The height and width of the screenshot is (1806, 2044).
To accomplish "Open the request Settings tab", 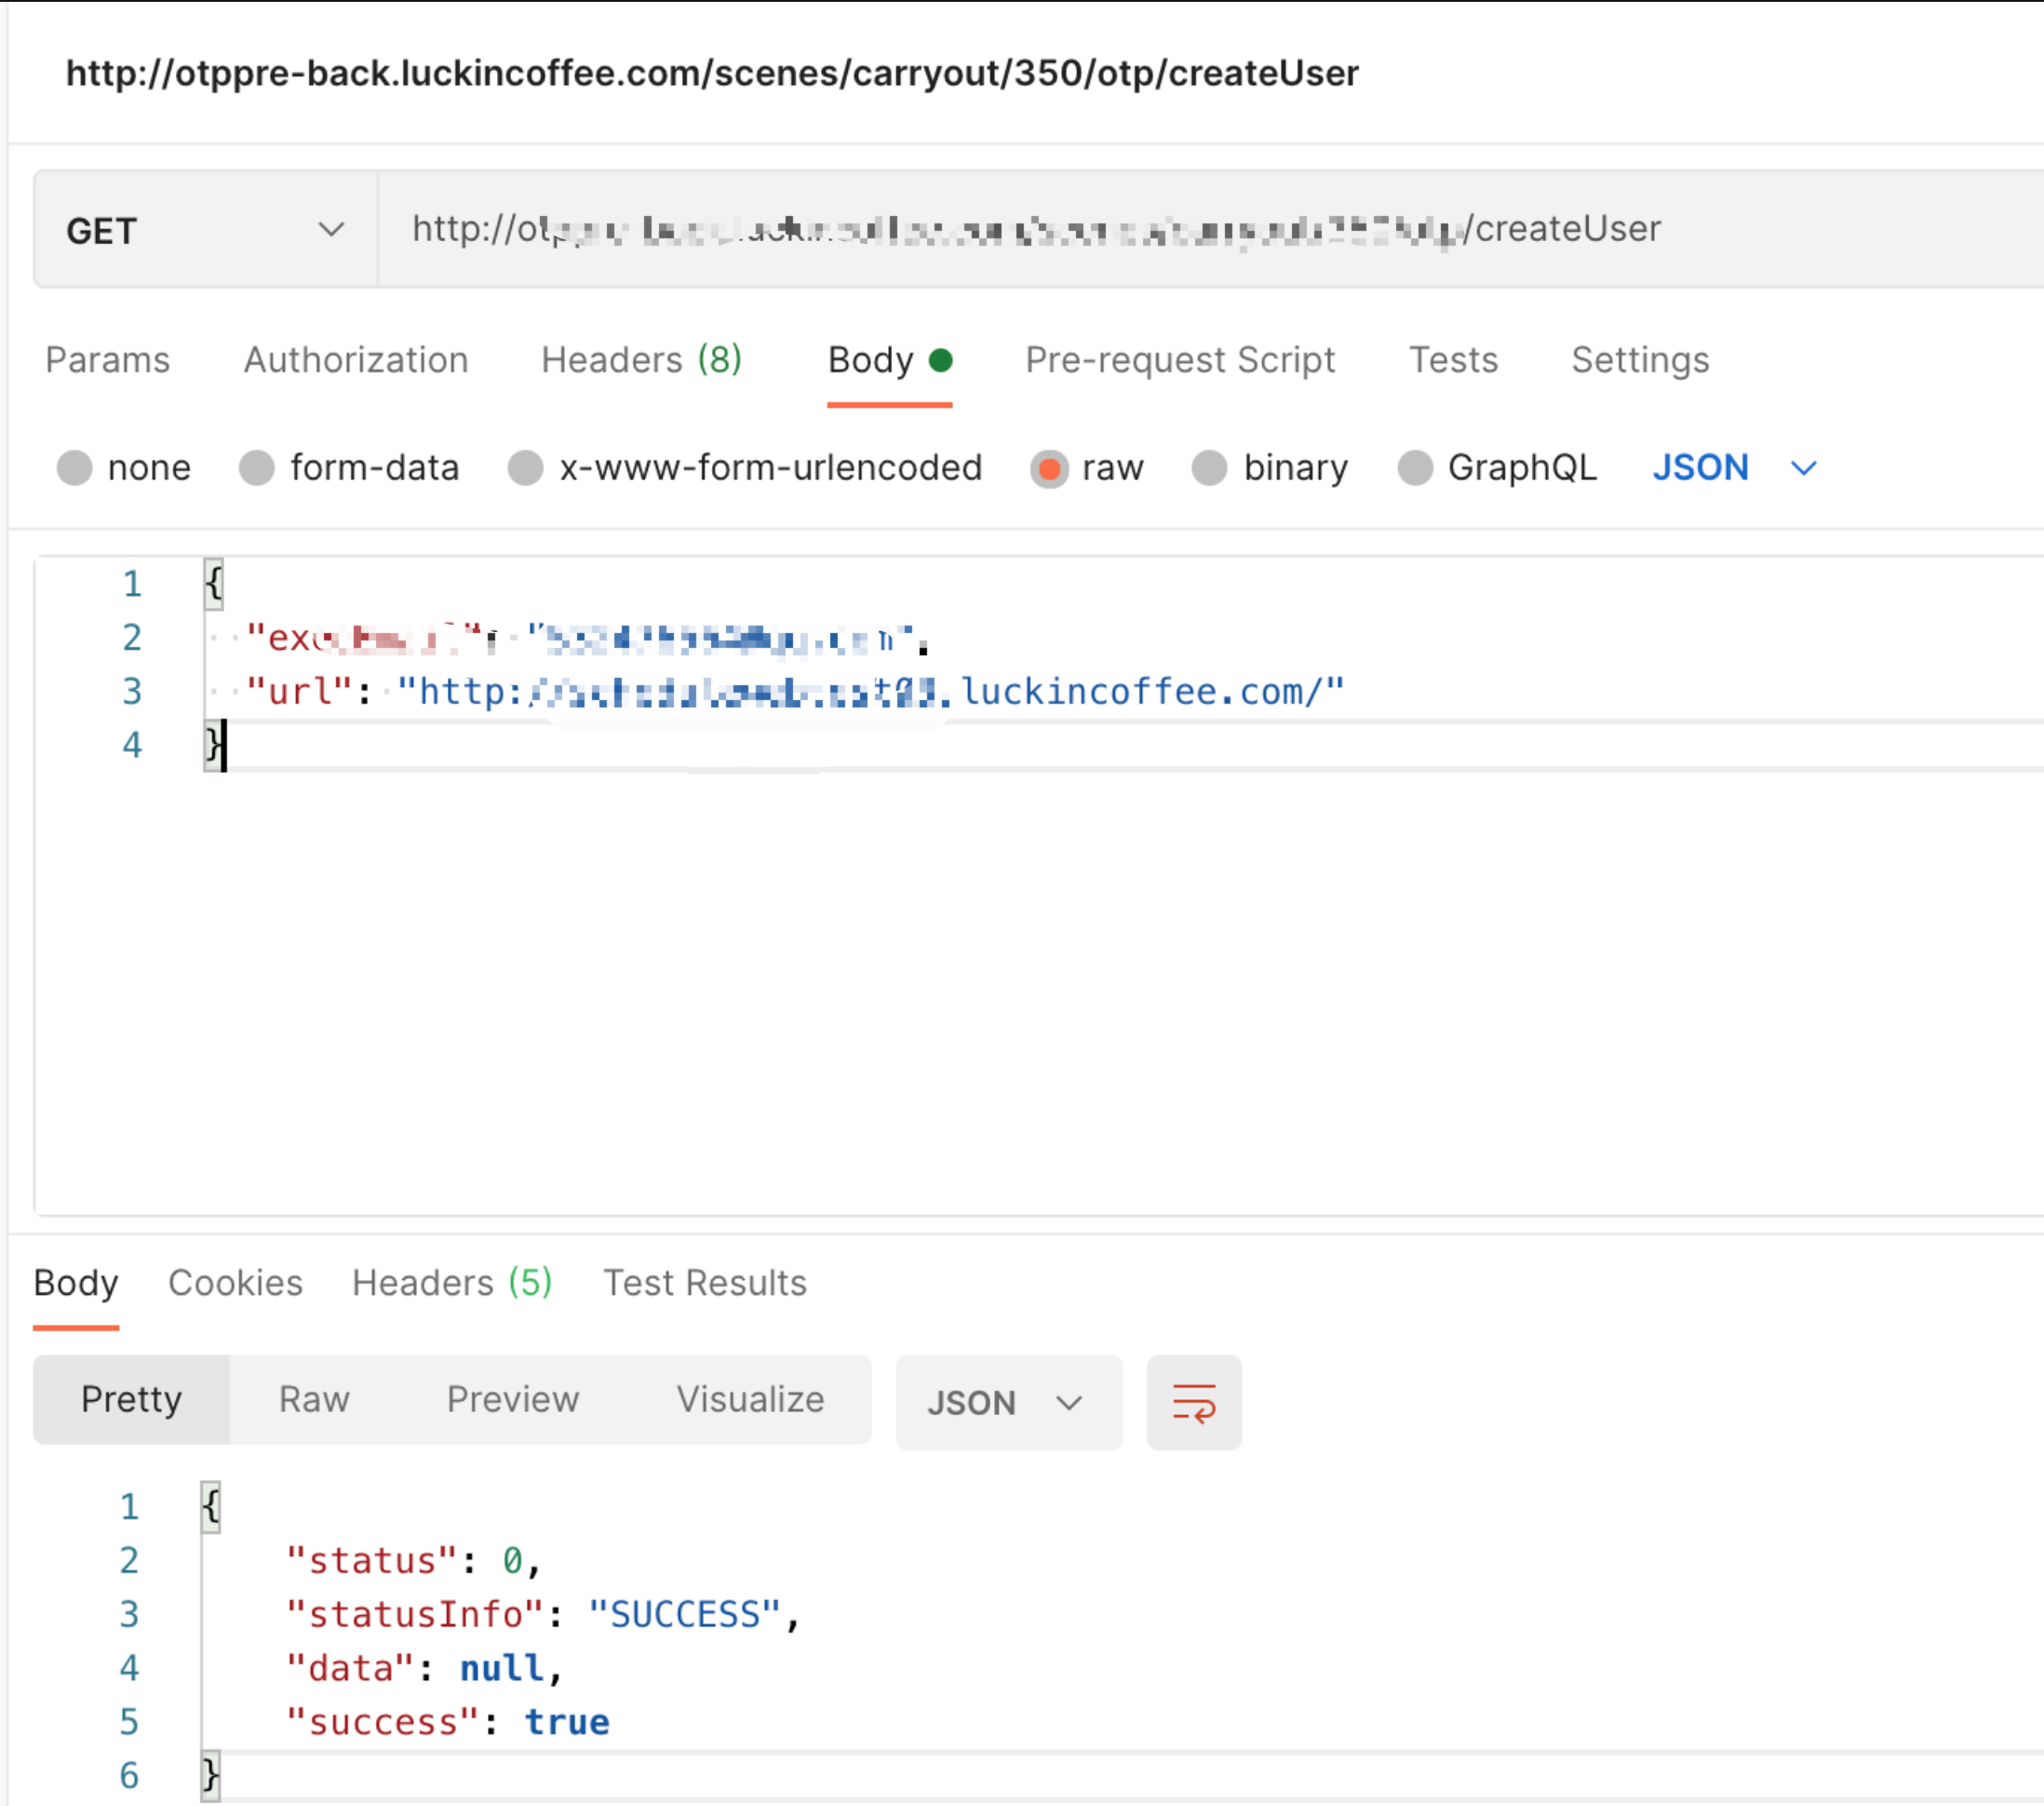I will point(1639,360).
